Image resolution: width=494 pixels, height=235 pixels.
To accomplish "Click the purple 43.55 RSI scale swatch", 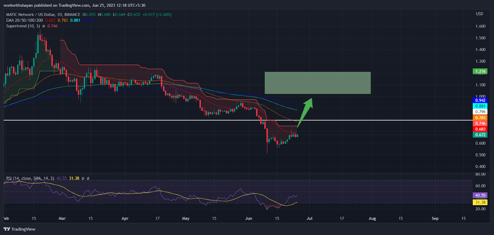I will tap(480, 195).
